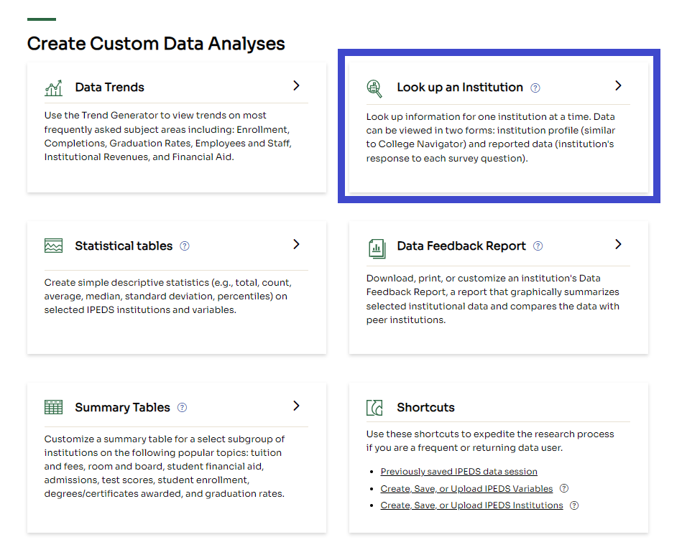Open the Previously saved IPEDS data session link
Viewport: 682px width, 560px height.
tap(459, 472)
